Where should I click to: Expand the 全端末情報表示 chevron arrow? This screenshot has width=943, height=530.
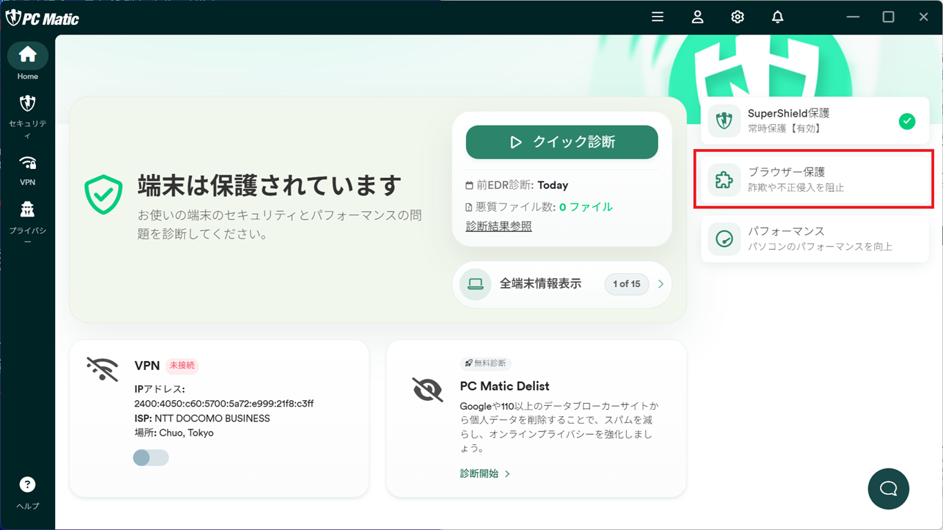pos(661,284)
